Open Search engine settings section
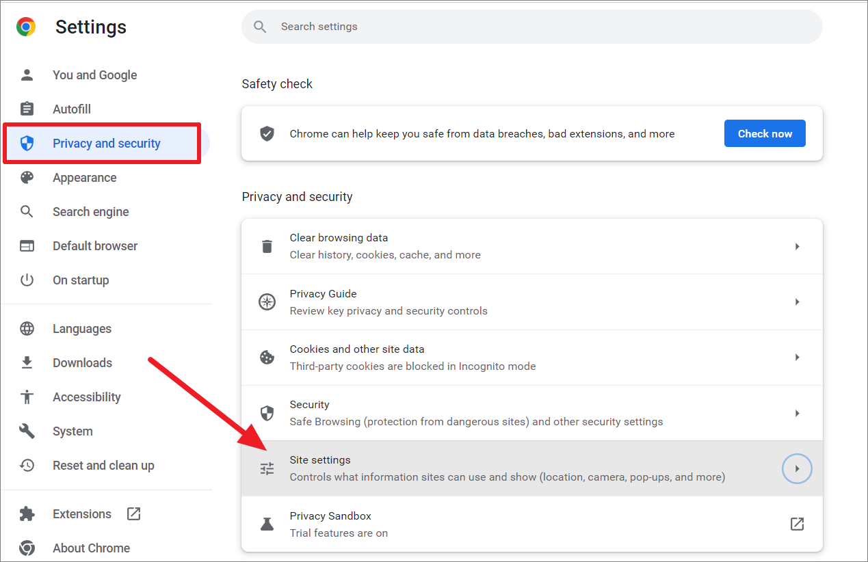Viewport: 868px width, 562px height. tap(91, 211)
